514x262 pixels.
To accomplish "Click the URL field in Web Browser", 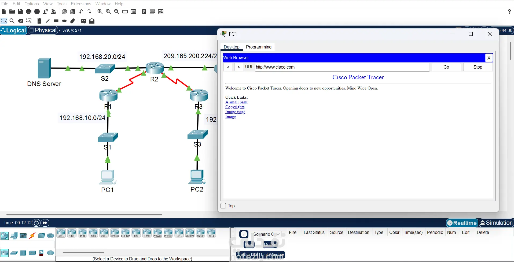I will coord(342,67).
